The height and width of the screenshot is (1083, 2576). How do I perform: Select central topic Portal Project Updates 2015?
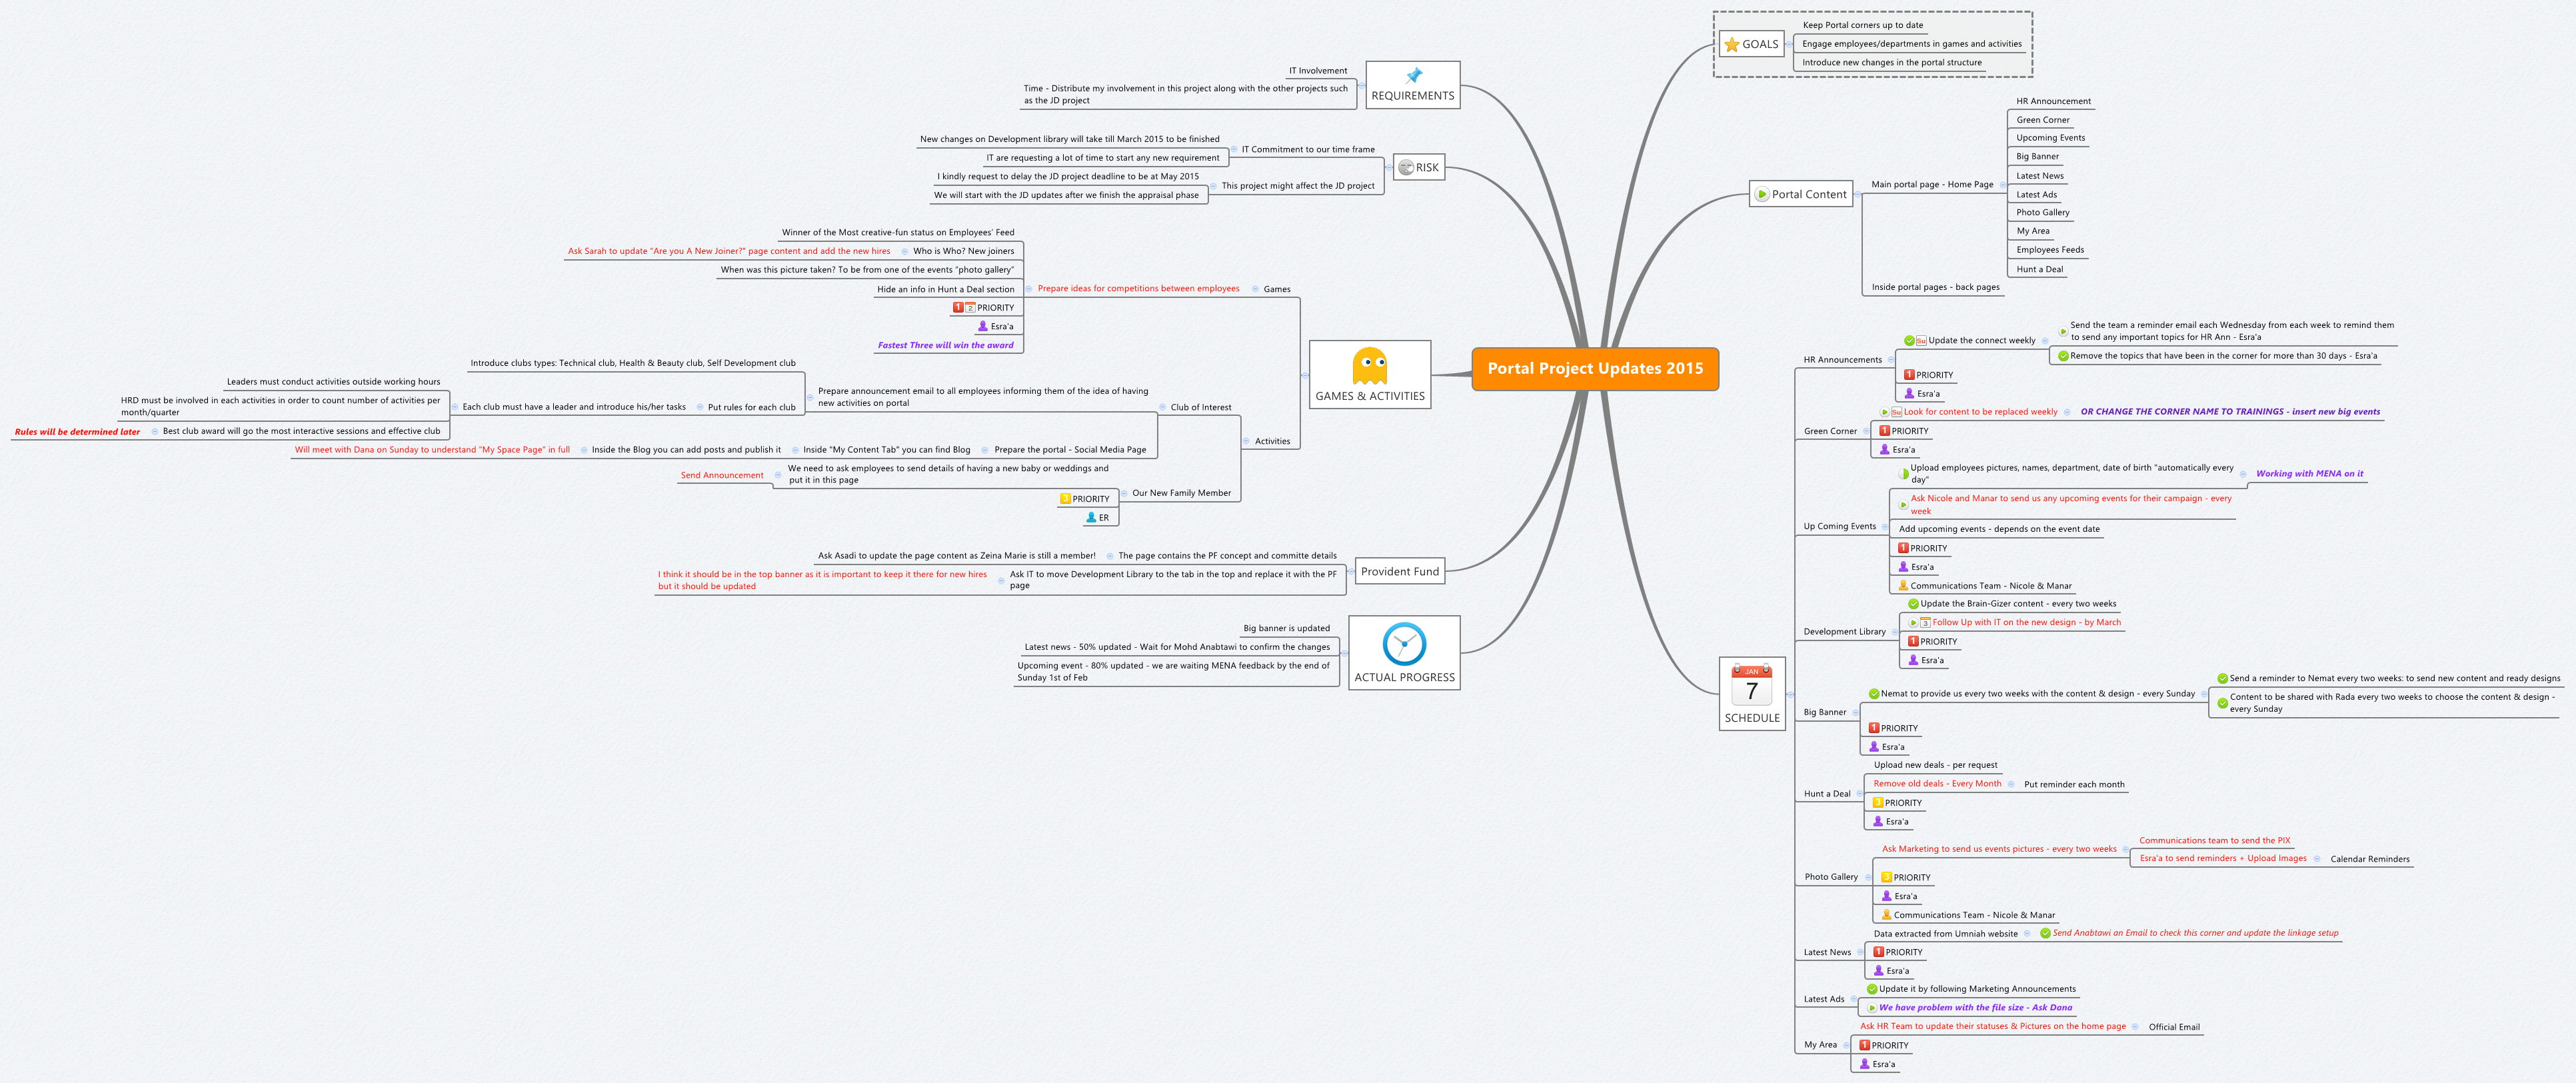(x=1595, y=369)
